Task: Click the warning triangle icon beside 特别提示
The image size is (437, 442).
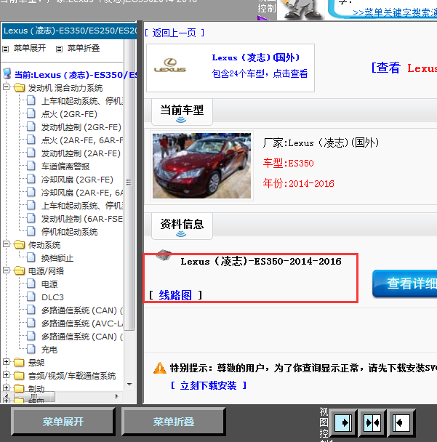Action: coord(160,368)
